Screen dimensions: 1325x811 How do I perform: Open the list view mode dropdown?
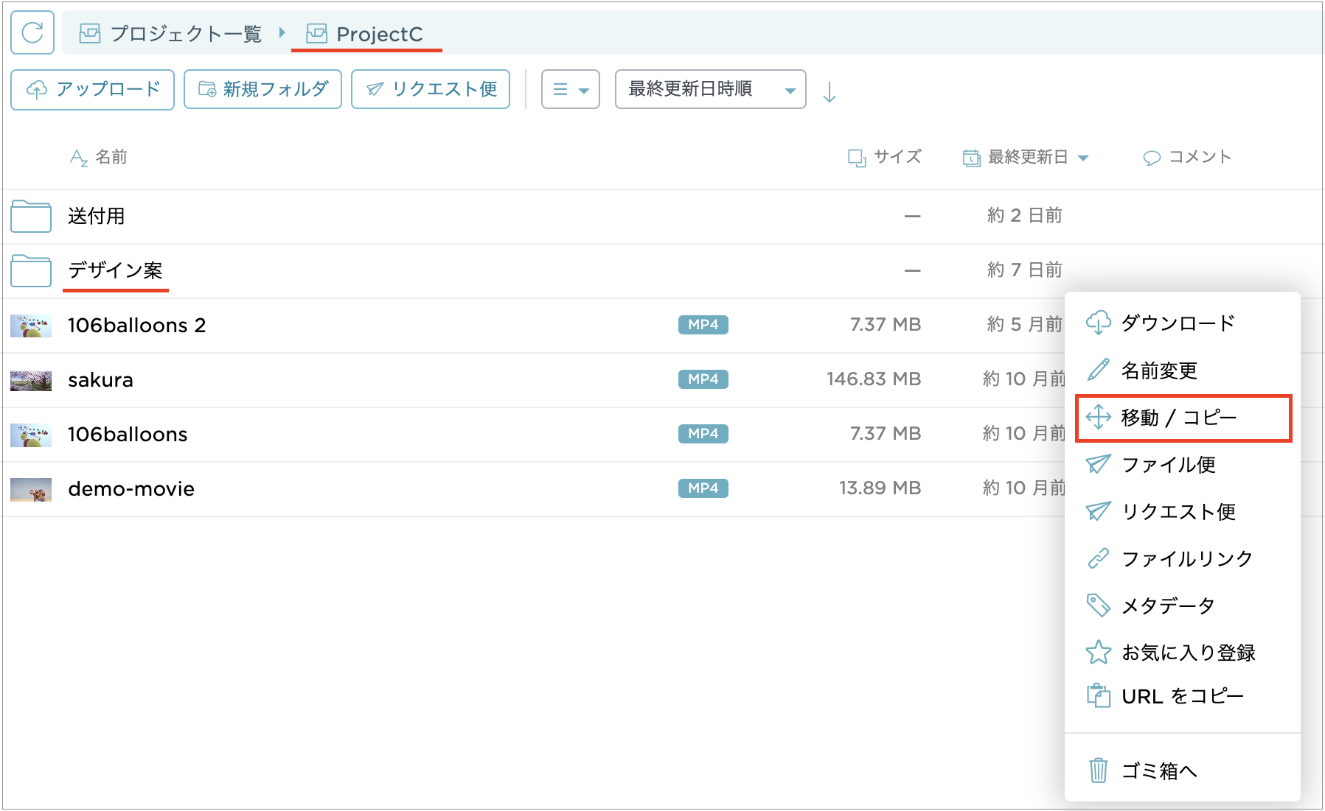coord(570,90)
